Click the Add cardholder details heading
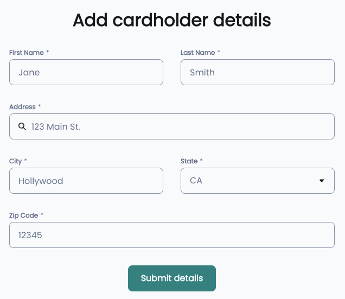This screenshot has width=345, height=299. pyautogui.click(x=171, y=21)
